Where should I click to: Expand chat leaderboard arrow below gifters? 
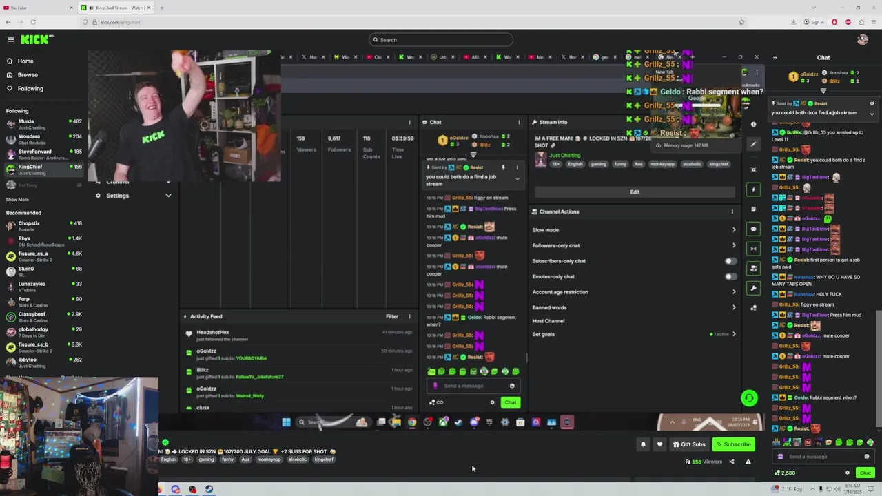pyautogui.click(x=823, y=91)
